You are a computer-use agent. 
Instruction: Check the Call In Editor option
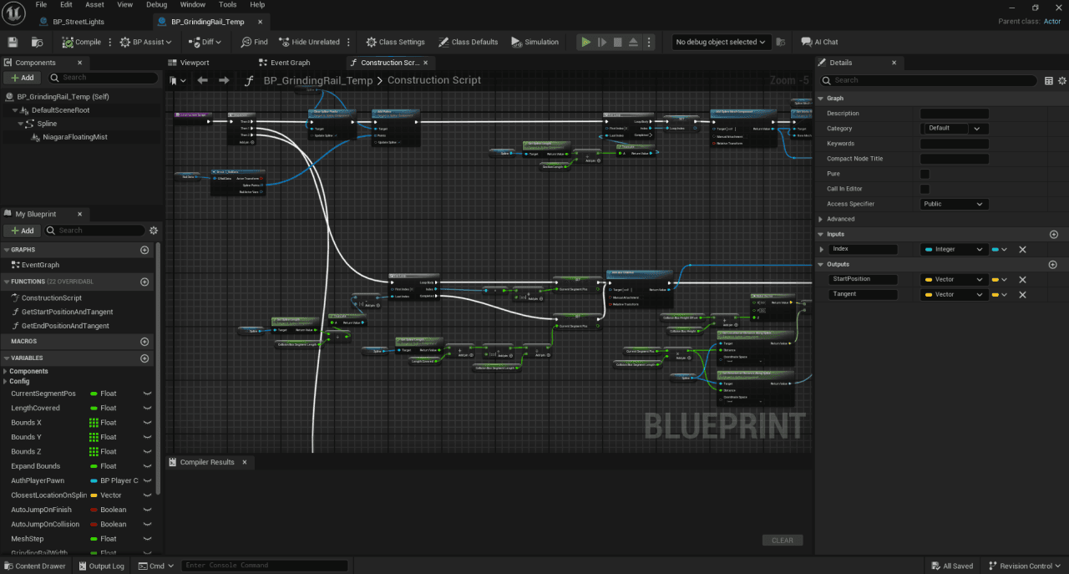pyautogui.click(x=923, y=189)
